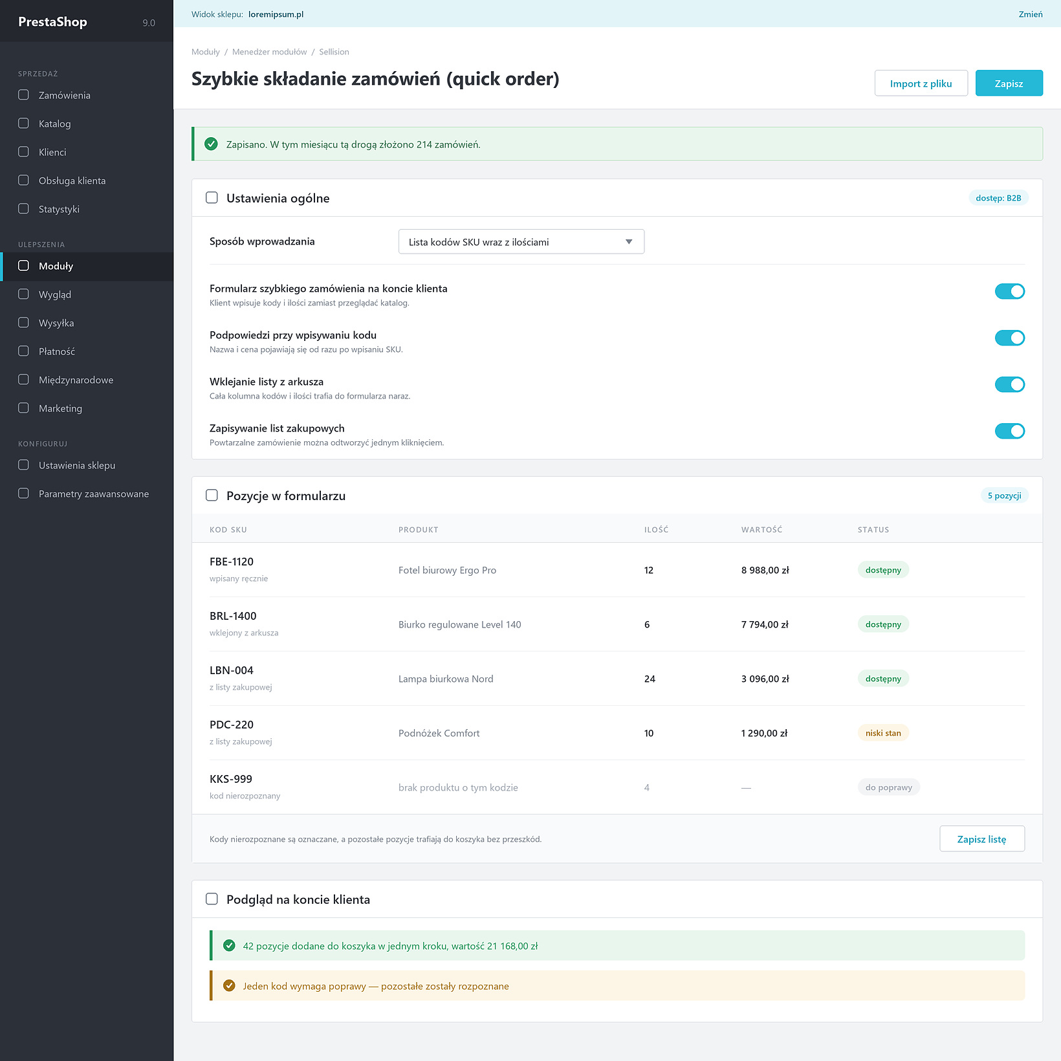Select Wysyłka in the sidebar
The image size is (1061, 1061).
click(x=87, y=323)
